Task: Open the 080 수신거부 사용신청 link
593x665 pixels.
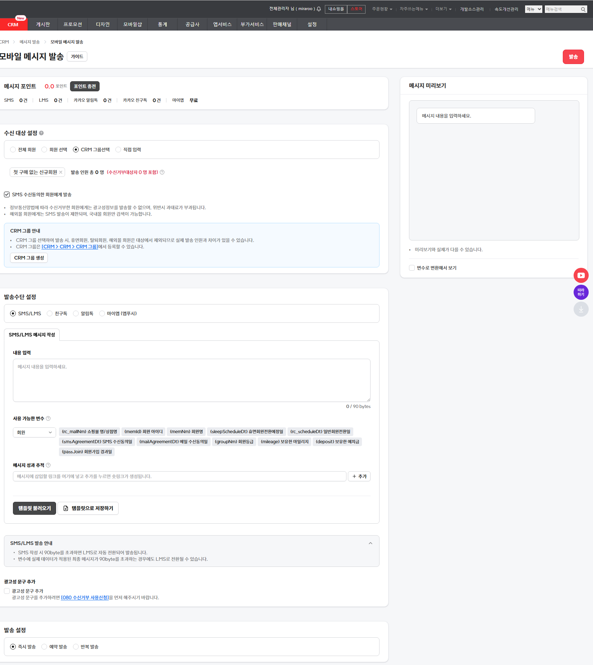Action: [85, 597]
